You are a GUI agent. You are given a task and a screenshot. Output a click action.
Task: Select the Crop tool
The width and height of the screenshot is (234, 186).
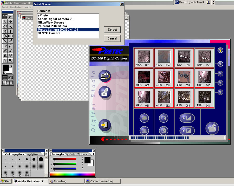pyautogui.click(x=5, y=31)
